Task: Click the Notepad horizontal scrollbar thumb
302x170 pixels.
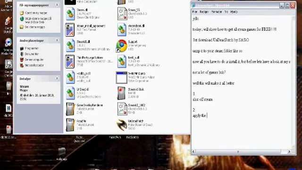Action: pyautogui.click(x=238, y=152)
